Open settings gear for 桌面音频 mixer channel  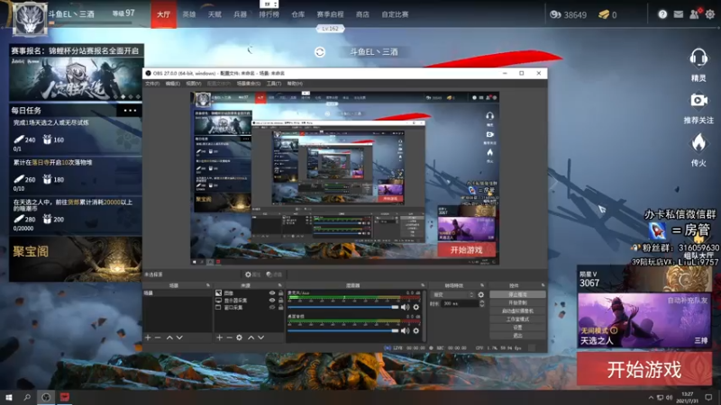(x=416, y=330)
